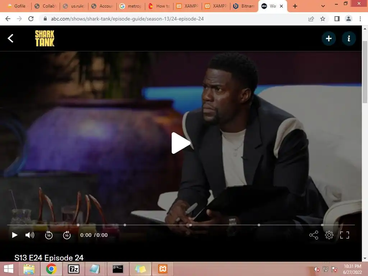Screen dimensions: 368x276
Task: Open 7-Zip from taskbar
Action: pos(73,269)
